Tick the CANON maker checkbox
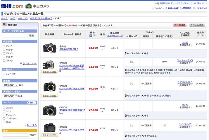The width and height of the screenshot is (209, 140). click(x=4, y=108)
